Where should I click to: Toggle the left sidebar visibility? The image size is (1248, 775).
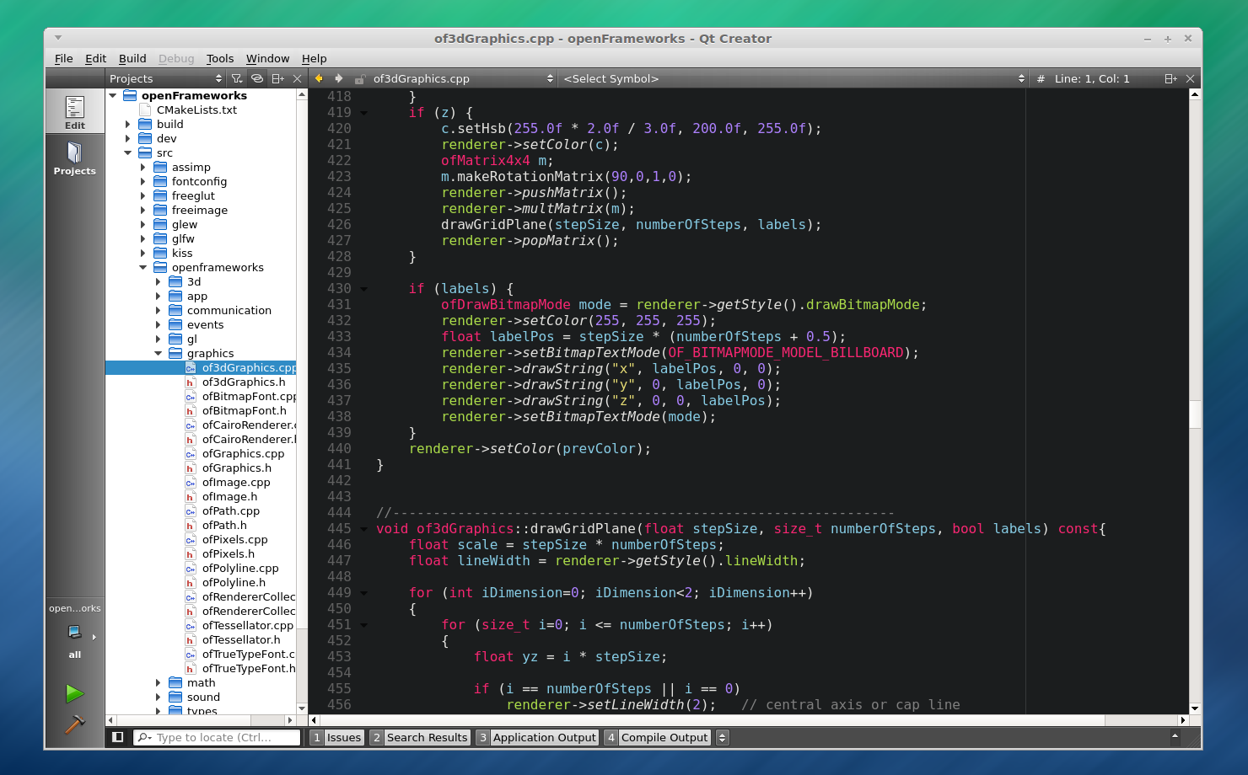click(x=118, y=737)
